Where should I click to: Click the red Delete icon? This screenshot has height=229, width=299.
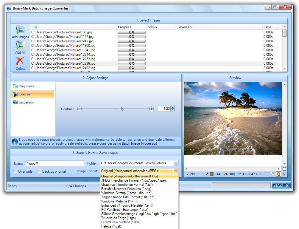pos(20,61)
